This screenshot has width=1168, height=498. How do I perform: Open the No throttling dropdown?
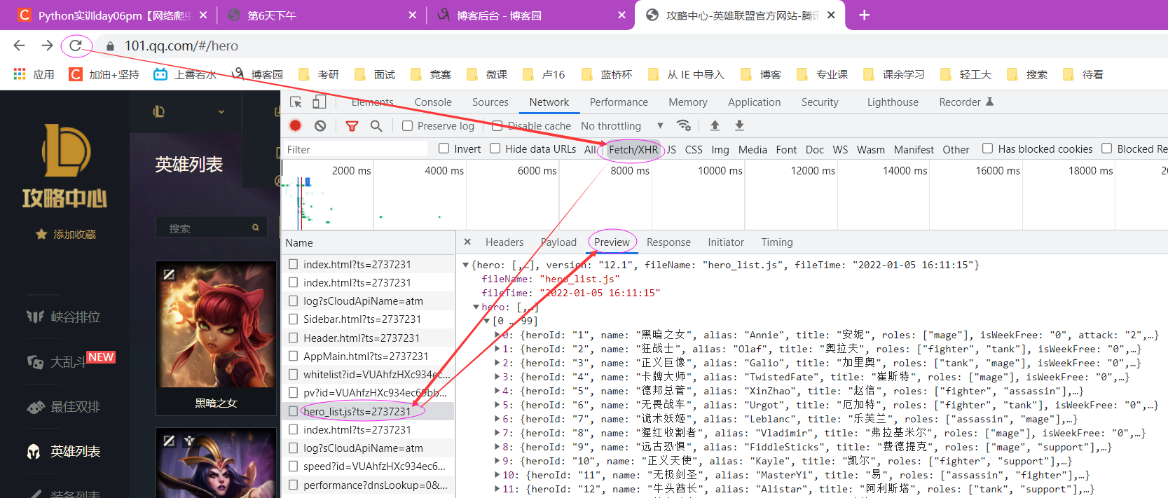pos(621,126)
